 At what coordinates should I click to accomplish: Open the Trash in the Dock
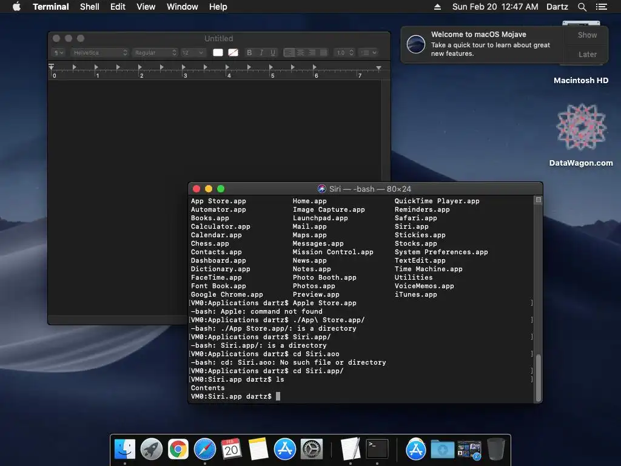496,449
